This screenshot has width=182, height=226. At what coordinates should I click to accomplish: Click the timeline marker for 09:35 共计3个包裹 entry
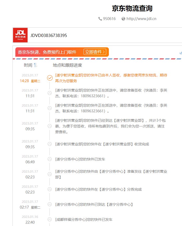(50, 126)
